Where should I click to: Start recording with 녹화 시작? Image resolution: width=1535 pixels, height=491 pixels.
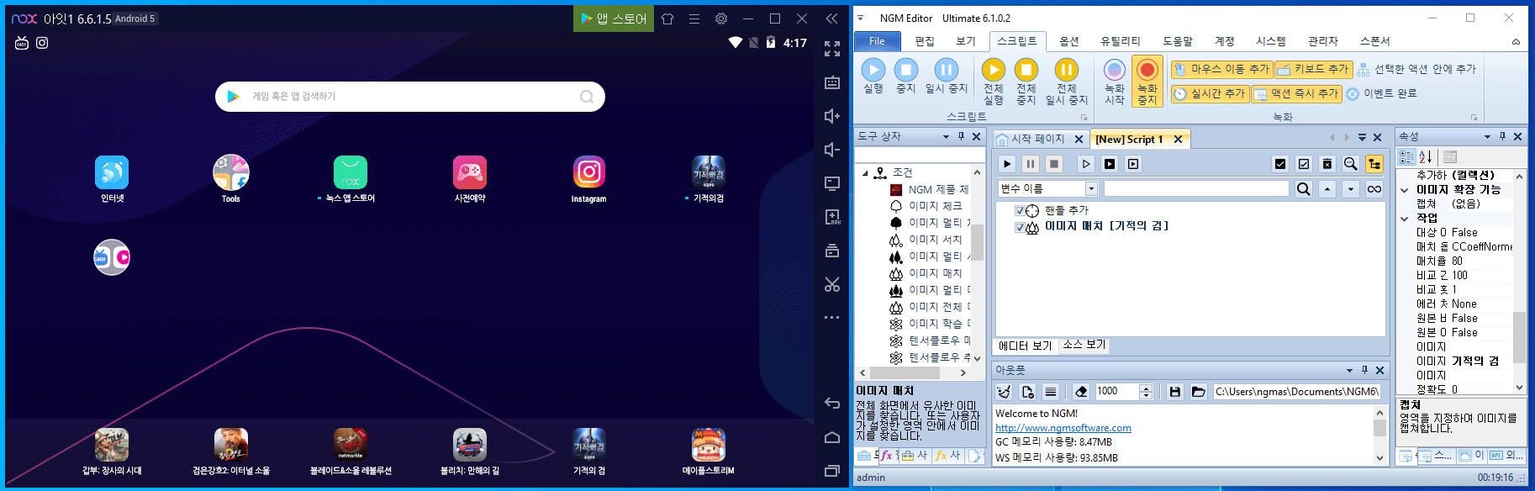[x=1115, y=82]
